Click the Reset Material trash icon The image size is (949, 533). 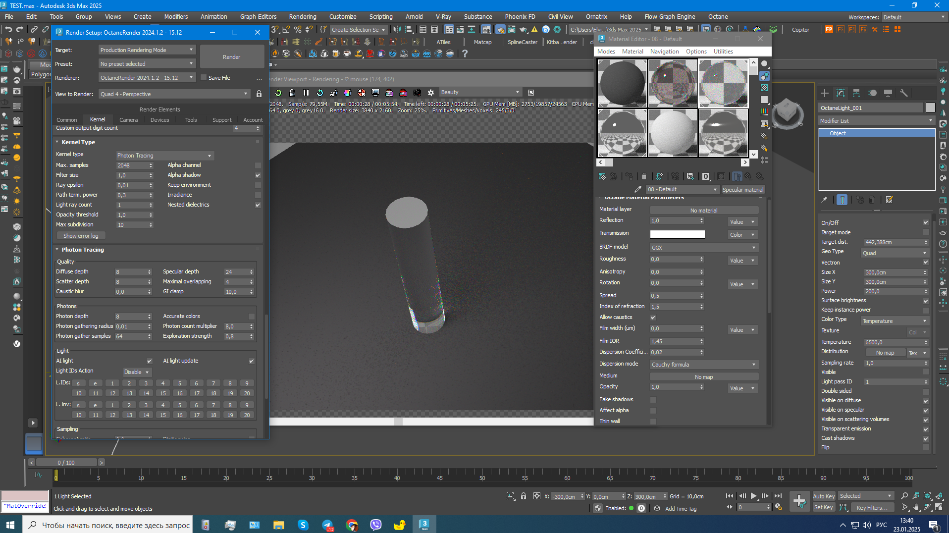[644, 176]
